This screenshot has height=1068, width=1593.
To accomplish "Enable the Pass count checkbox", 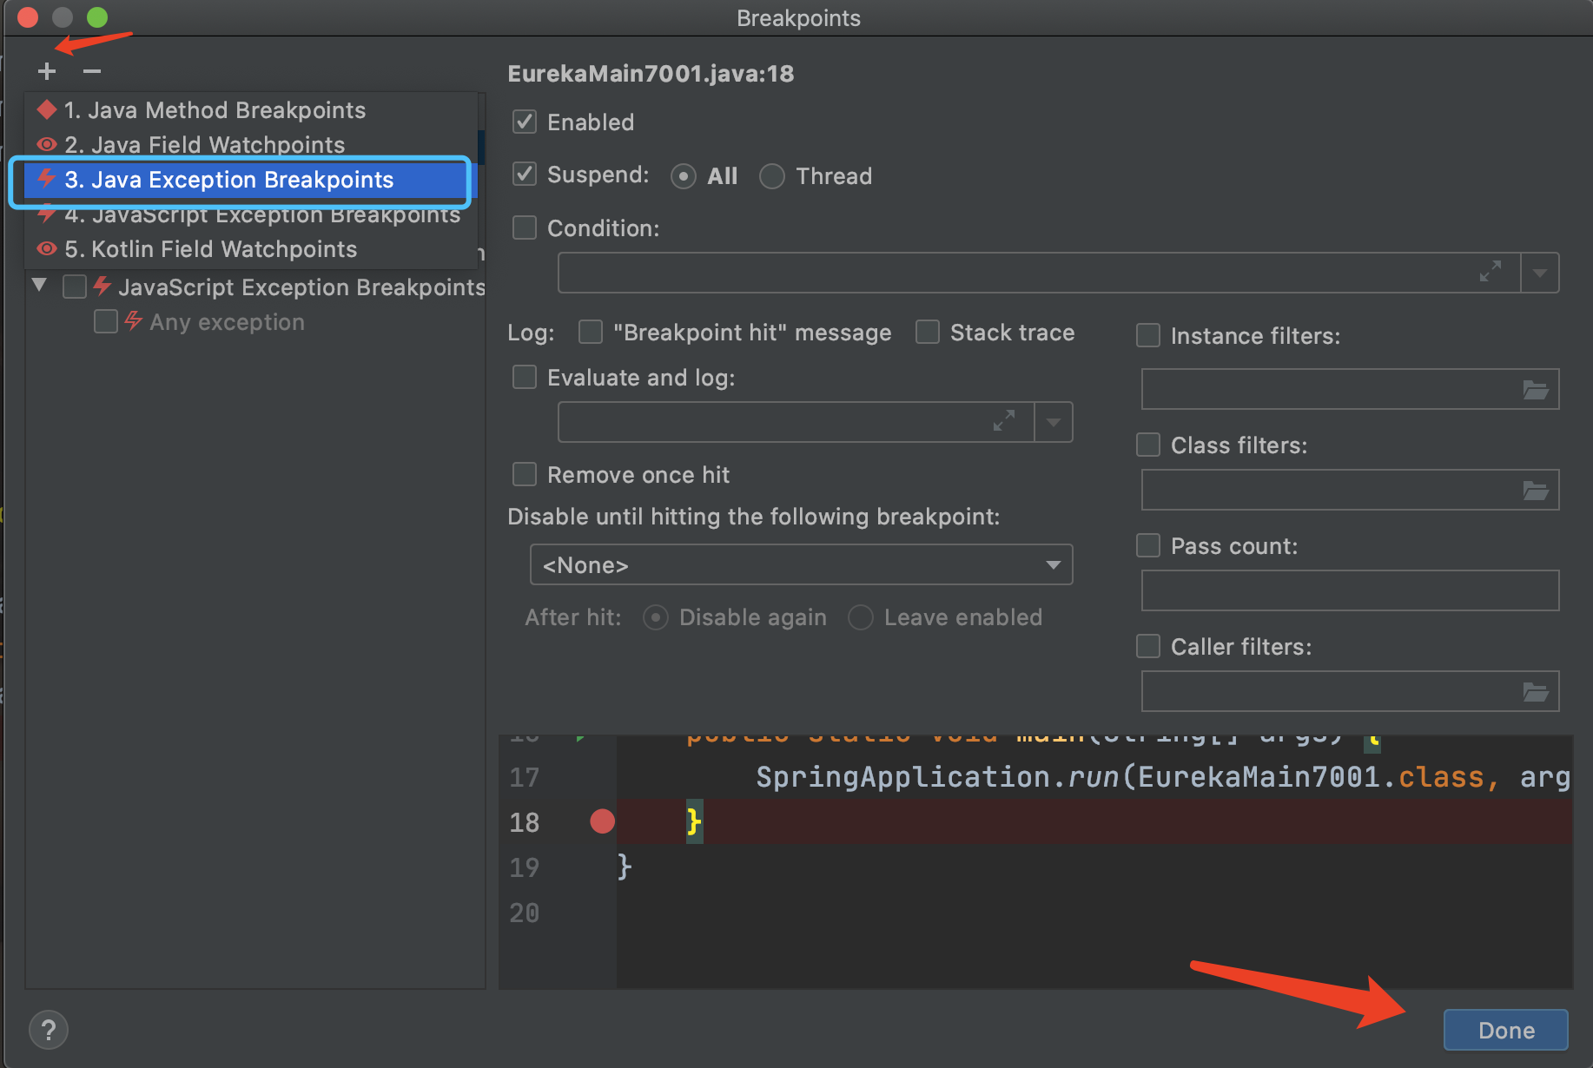I will [1148, 545].
